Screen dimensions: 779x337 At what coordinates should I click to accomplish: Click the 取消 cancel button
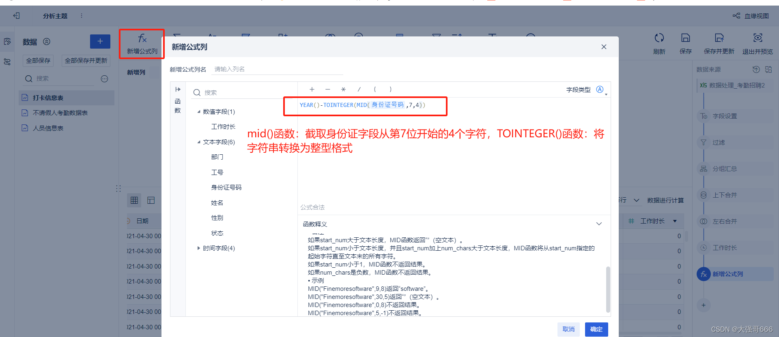568,329
